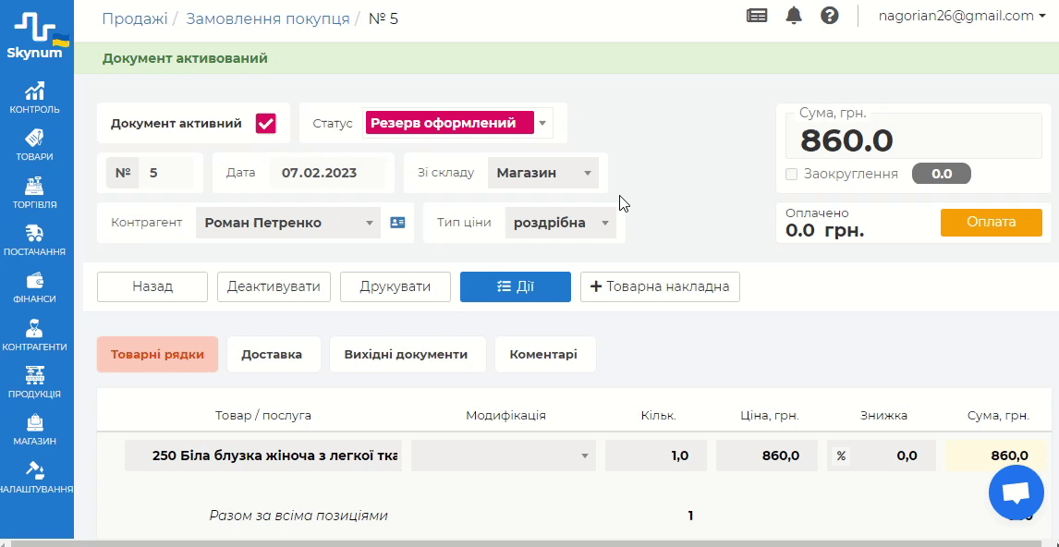Open the Модифікація dropdown in the product row
Image resolution: width=1059 pixels, height=547 pixels.
(x=503, y=456)
